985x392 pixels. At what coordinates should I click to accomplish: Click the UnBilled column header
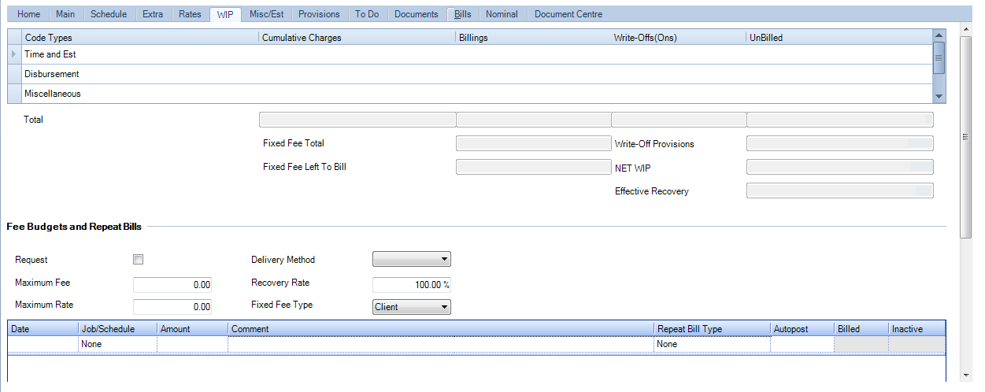coord(839,37)
